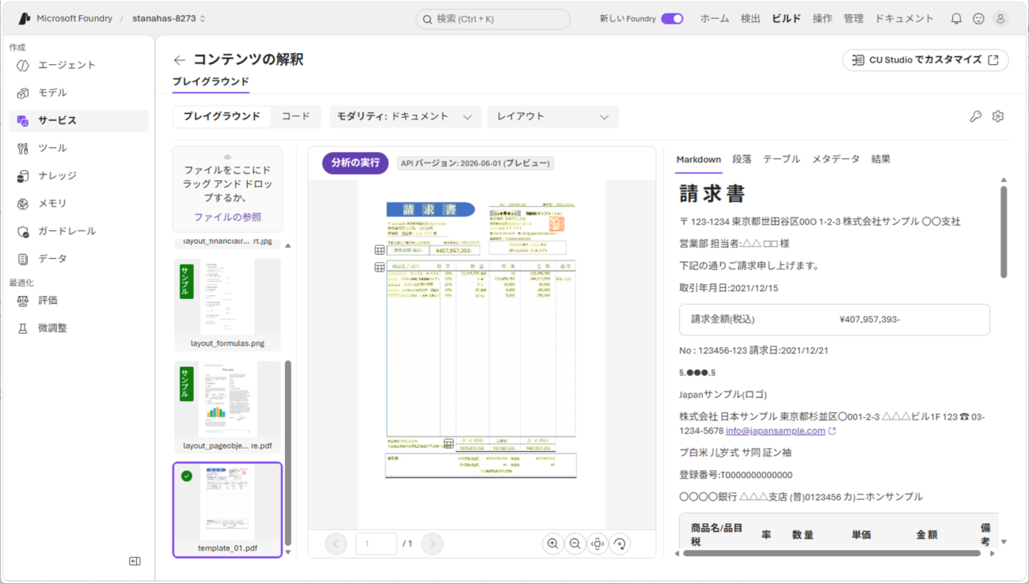Click CU Studio でカスタマイズ button
Screen dimensions: 1029x584
point(925,59)
